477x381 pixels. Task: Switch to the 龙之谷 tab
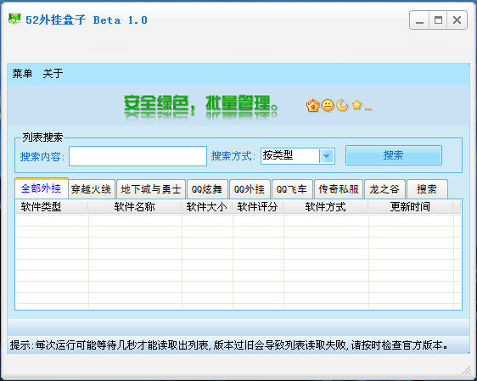[384, 189]
